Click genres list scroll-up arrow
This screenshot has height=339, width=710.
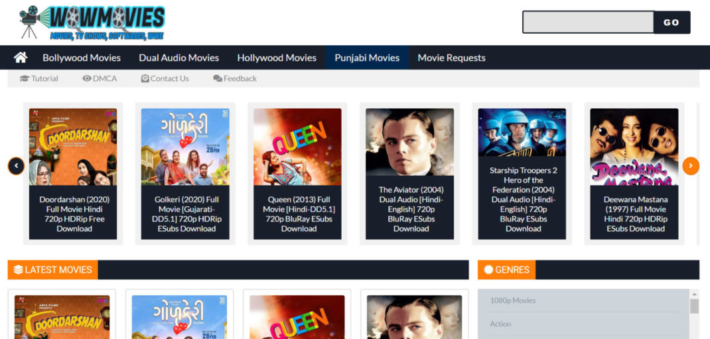click(x=694, y=294)
